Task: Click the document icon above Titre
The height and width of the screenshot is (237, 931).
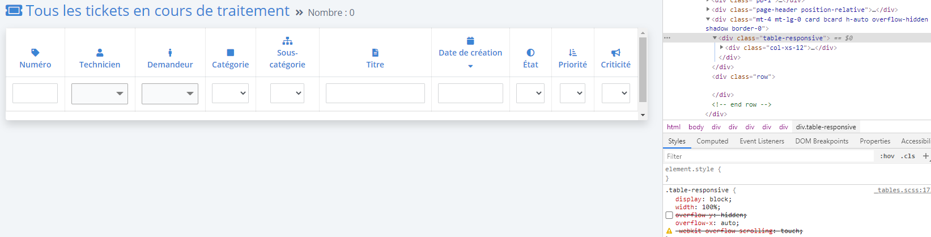Action: [x=375, y=53]
